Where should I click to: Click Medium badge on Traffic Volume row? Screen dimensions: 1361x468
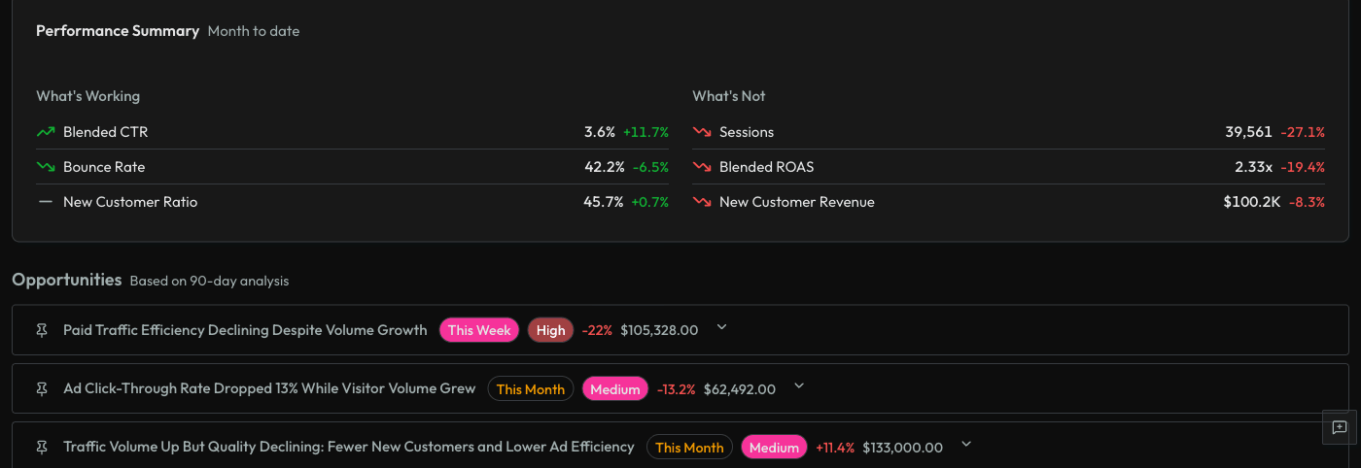774,447
